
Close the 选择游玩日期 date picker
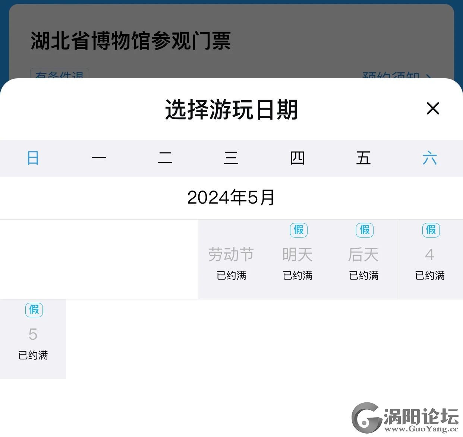point(433,109)
